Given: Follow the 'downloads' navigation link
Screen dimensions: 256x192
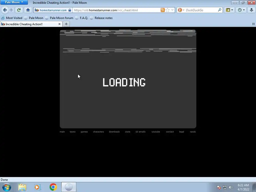Looking at the screenshot, I should pyautogui.click(x=114, y=132).
